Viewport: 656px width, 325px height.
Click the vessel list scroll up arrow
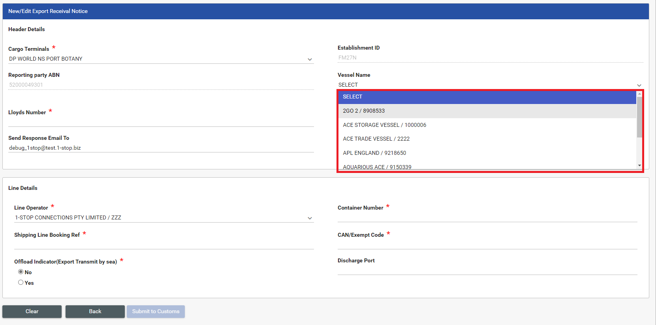639,95
